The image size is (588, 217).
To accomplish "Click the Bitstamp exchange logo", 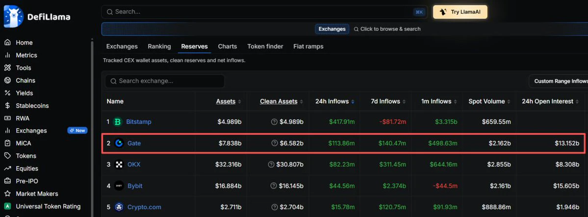I will 118,122.
